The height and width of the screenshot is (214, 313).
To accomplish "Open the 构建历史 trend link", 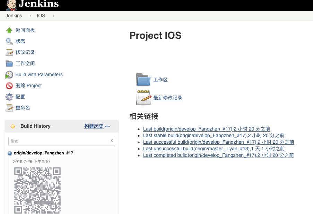I will tap(94, 126).
